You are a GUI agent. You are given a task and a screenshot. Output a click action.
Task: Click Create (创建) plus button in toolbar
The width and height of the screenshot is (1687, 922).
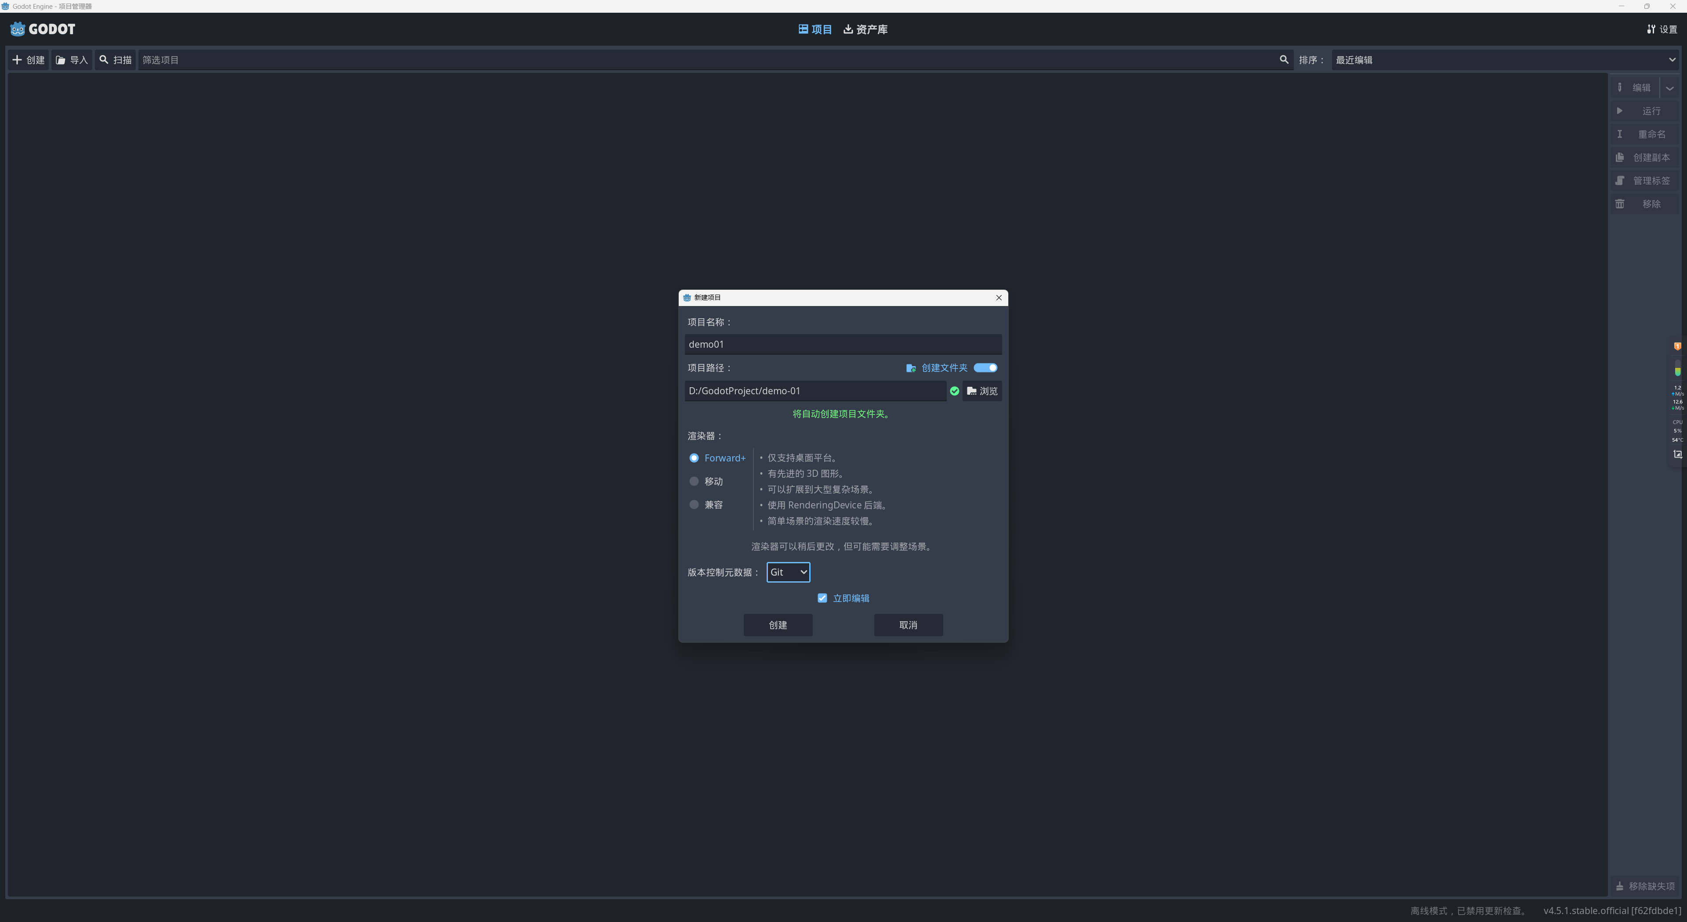click(29, 60)
